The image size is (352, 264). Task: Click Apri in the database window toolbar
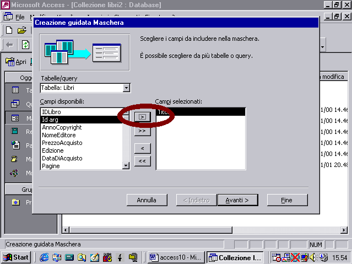[x=16, y=62]
